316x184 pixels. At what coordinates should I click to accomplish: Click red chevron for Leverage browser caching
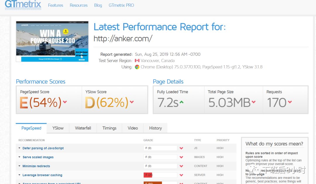click(181, 175)
